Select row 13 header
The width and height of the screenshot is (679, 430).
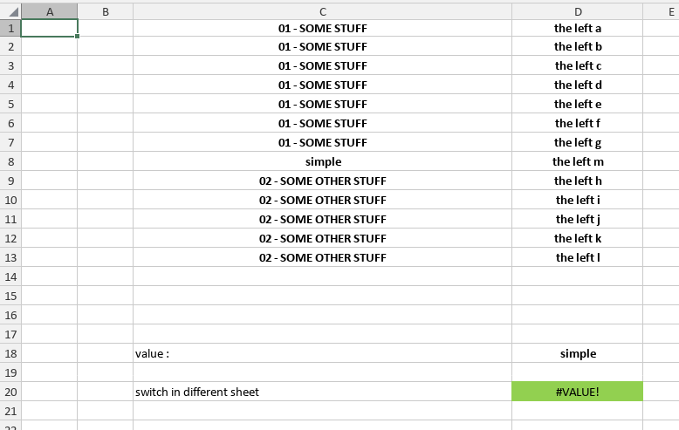click(x=10, y=257)
